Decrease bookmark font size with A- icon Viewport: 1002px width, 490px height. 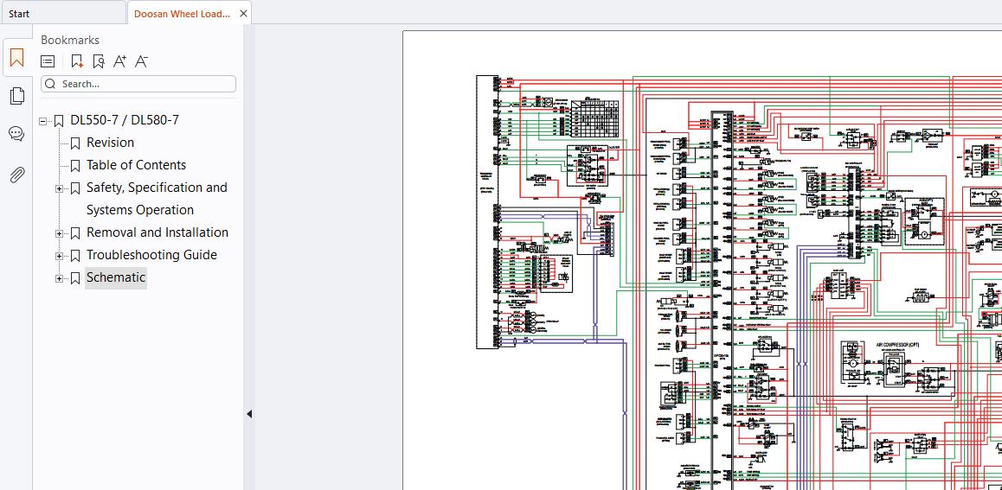coord(141,61)
